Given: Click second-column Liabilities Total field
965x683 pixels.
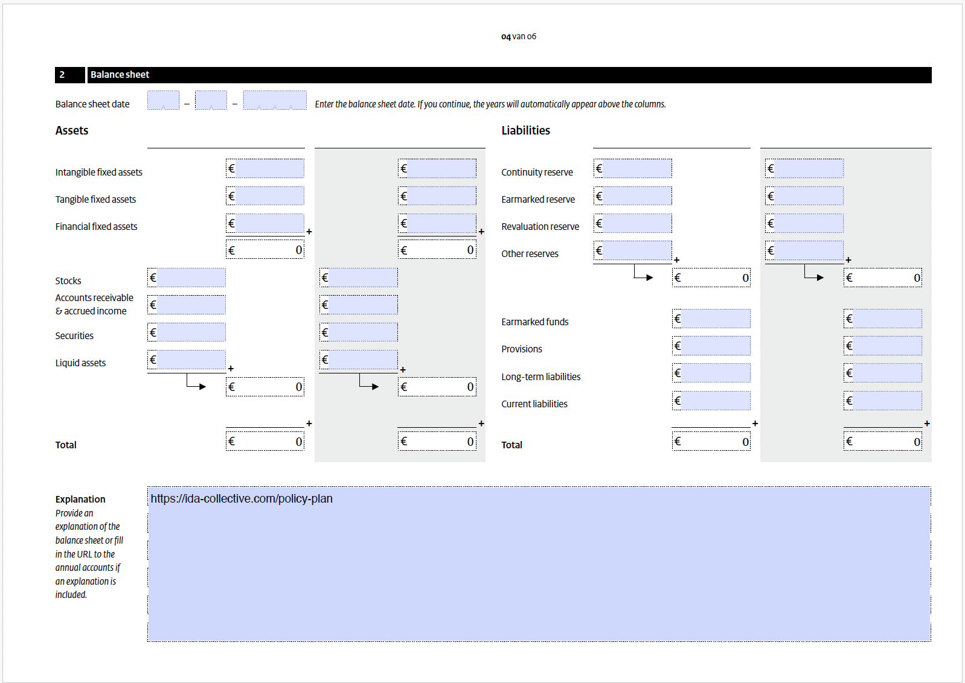Looking at the screenshot, I should (883, 442).
